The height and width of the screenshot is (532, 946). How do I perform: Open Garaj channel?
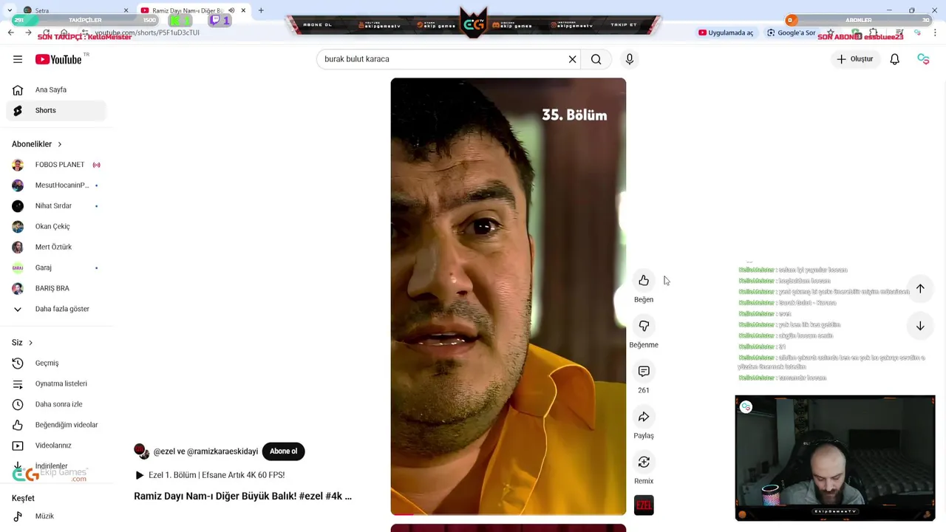click(56, 268)
